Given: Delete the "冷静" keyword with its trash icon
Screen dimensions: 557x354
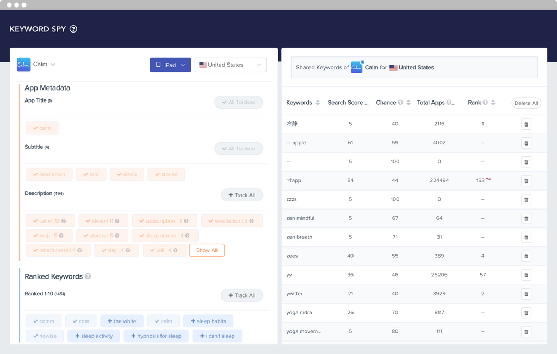Looking at the screenshot, I should (526, 124).
